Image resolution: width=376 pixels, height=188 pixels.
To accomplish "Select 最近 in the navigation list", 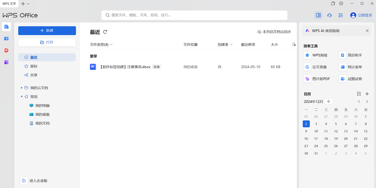I will 47,57.
